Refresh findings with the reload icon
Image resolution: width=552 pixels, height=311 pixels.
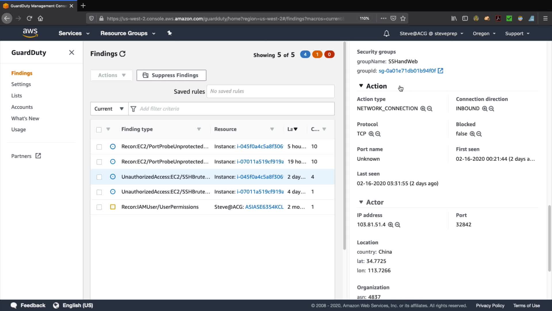[x=122, y=54]
